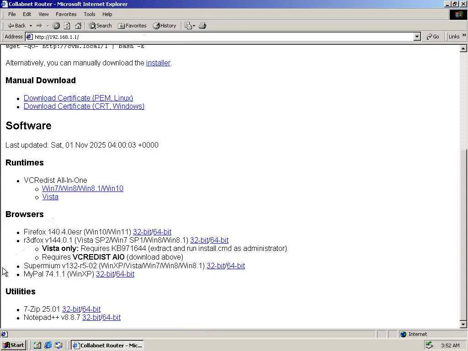Click the page icon in the address bar

pos(29,37)
